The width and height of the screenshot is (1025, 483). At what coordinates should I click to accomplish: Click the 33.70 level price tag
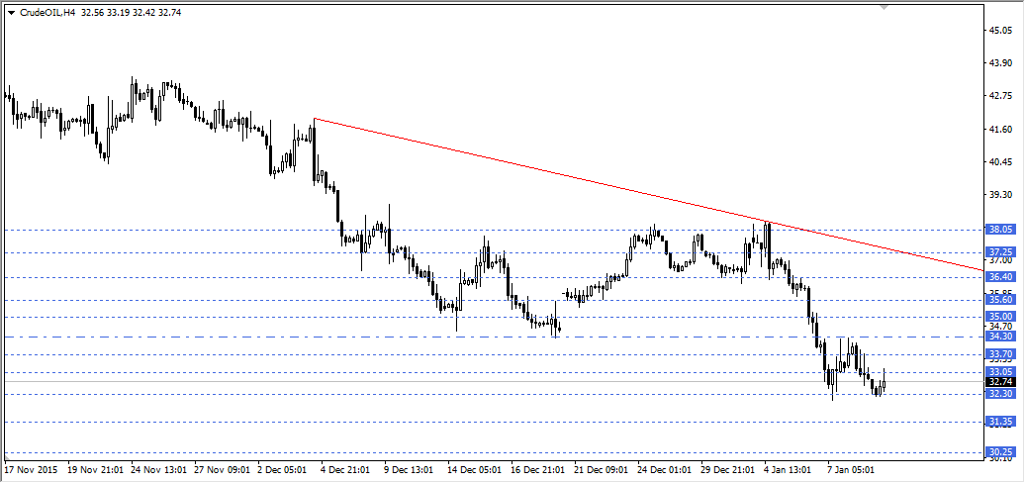point(1000,354)
